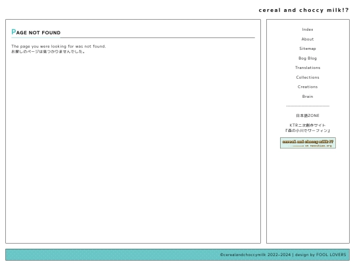Click the site title cereal and choccy milk!?
Image resolution: width=355 pixels, height=266 pixels.
pyautogui.click(x=304, y=10)
